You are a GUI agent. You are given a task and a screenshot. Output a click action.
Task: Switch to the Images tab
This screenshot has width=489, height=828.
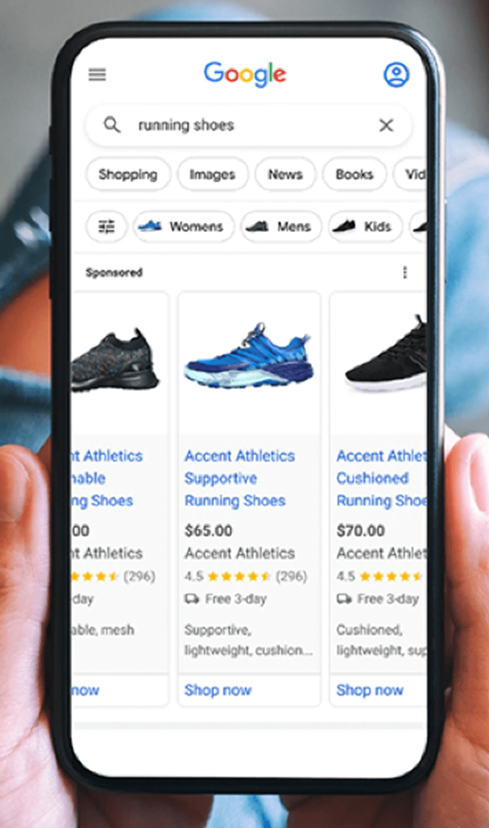pyautogui.click(x=212, y=174)
